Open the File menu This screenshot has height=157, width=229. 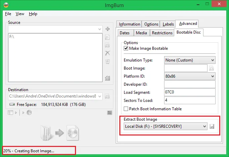(x=8, y=14)
